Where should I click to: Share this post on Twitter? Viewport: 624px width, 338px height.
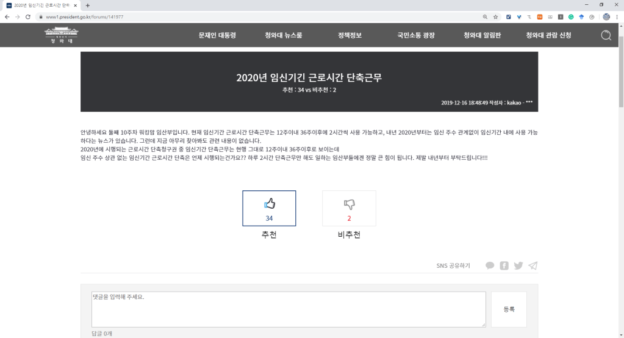coord(518,265)
